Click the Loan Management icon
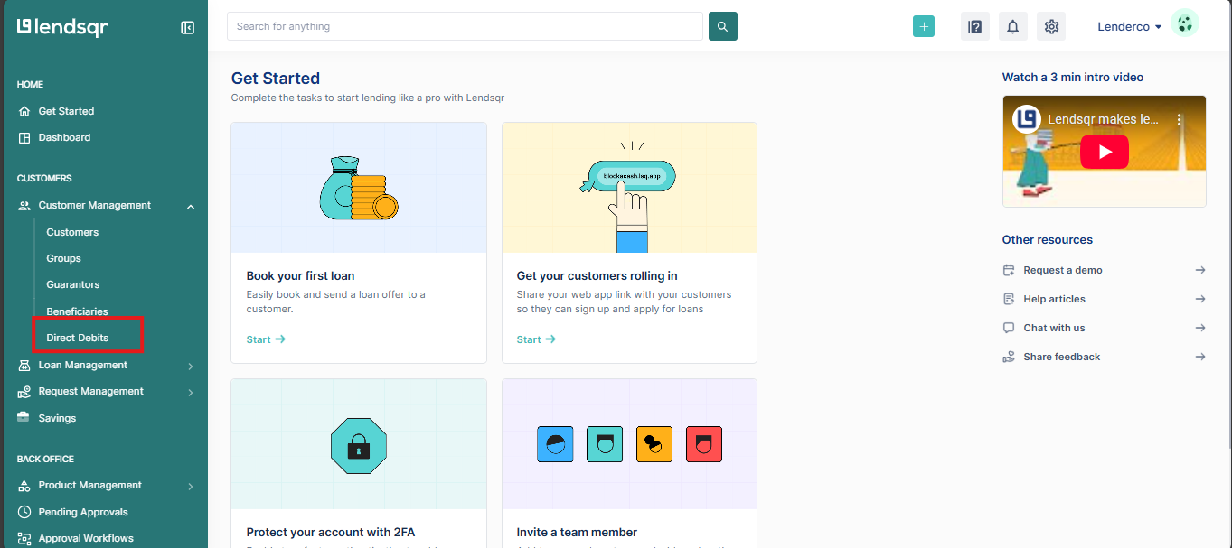Screen dimensions: 1232x548 pyautogui.click(x=24, y=366)
